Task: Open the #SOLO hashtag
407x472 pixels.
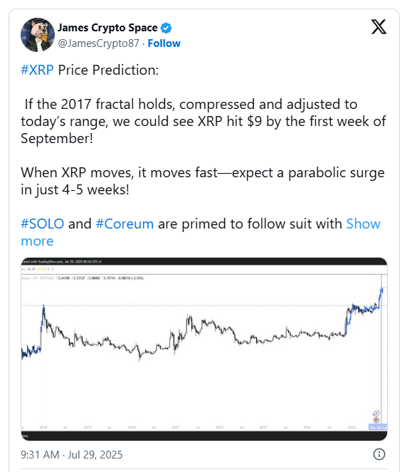Action: tap(43, 224)
